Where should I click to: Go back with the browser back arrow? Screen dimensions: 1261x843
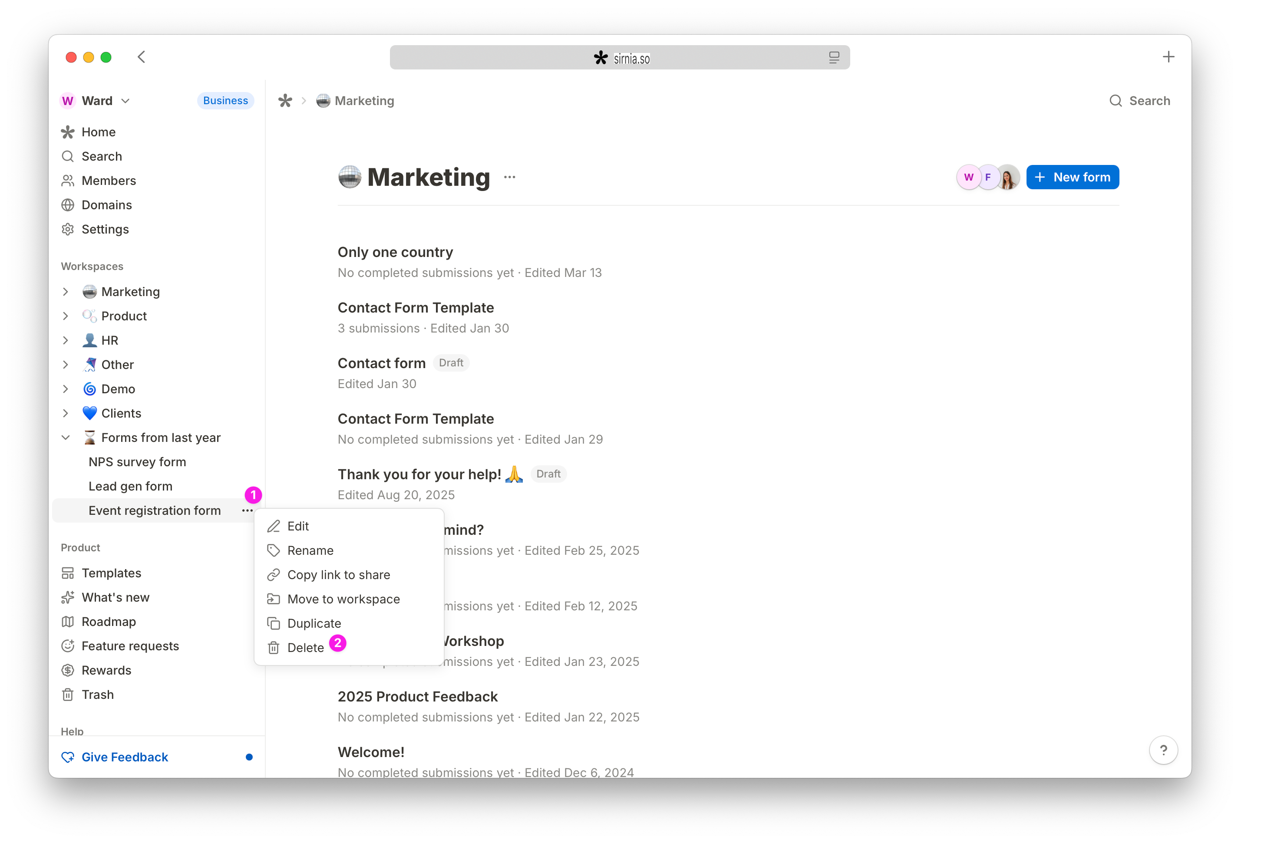142,57
